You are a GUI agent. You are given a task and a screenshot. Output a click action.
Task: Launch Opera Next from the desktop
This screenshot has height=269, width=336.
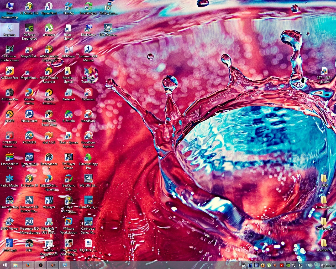(x=49, y=8)
